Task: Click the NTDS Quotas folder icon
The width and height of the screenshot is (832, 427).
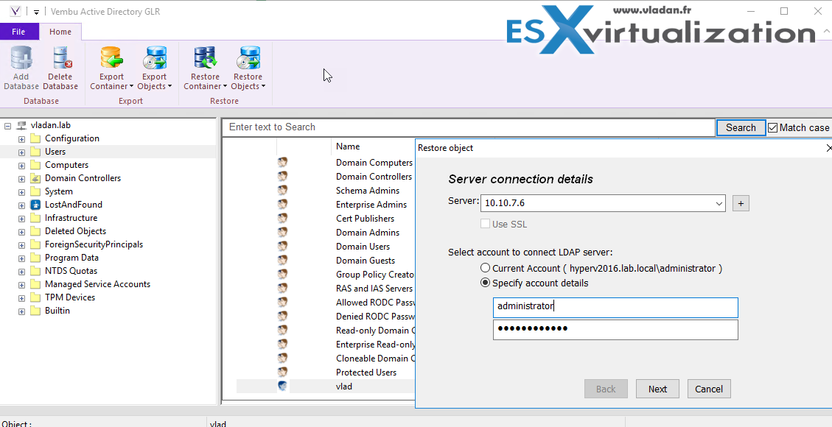Action: 35,271
